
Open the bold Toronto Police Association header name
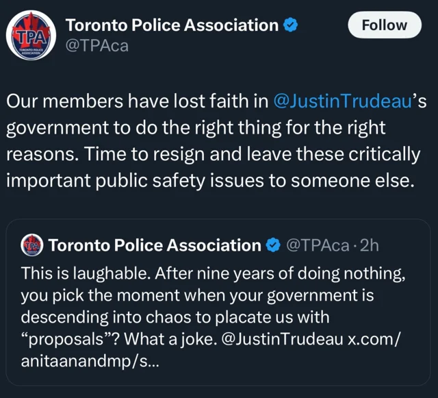coord(171,25)
